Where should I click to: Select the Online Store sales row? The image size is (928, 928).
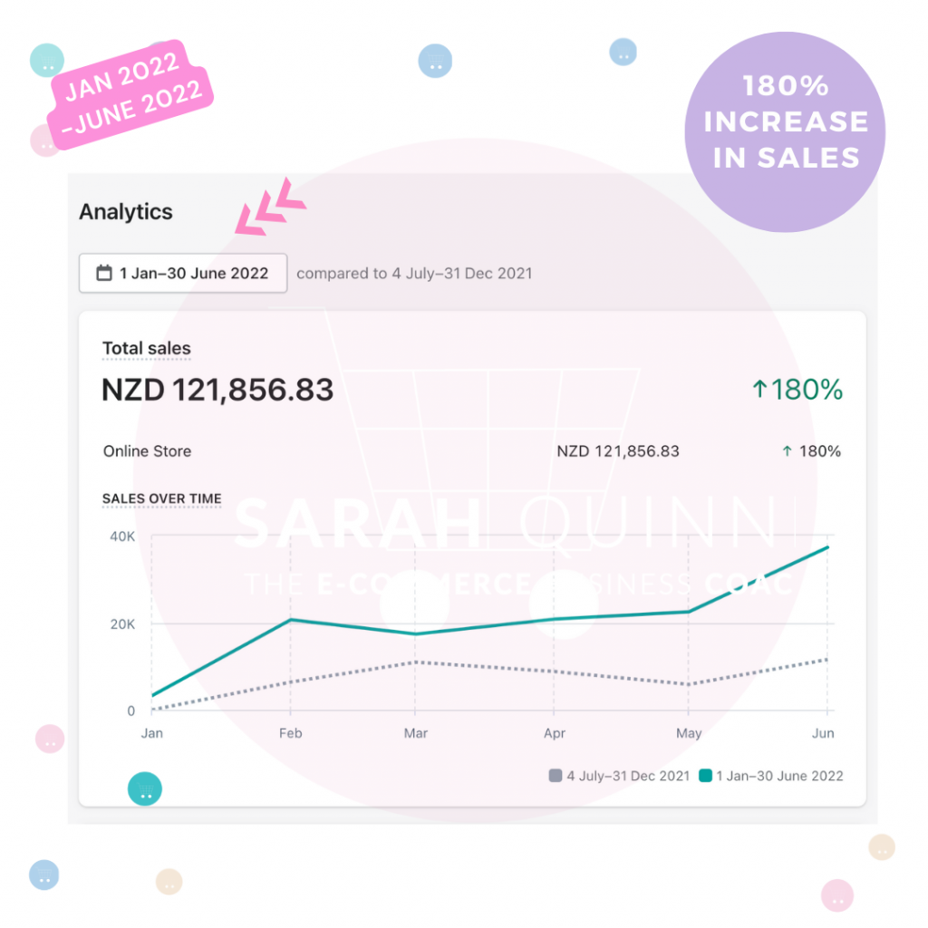click(472, 451)
